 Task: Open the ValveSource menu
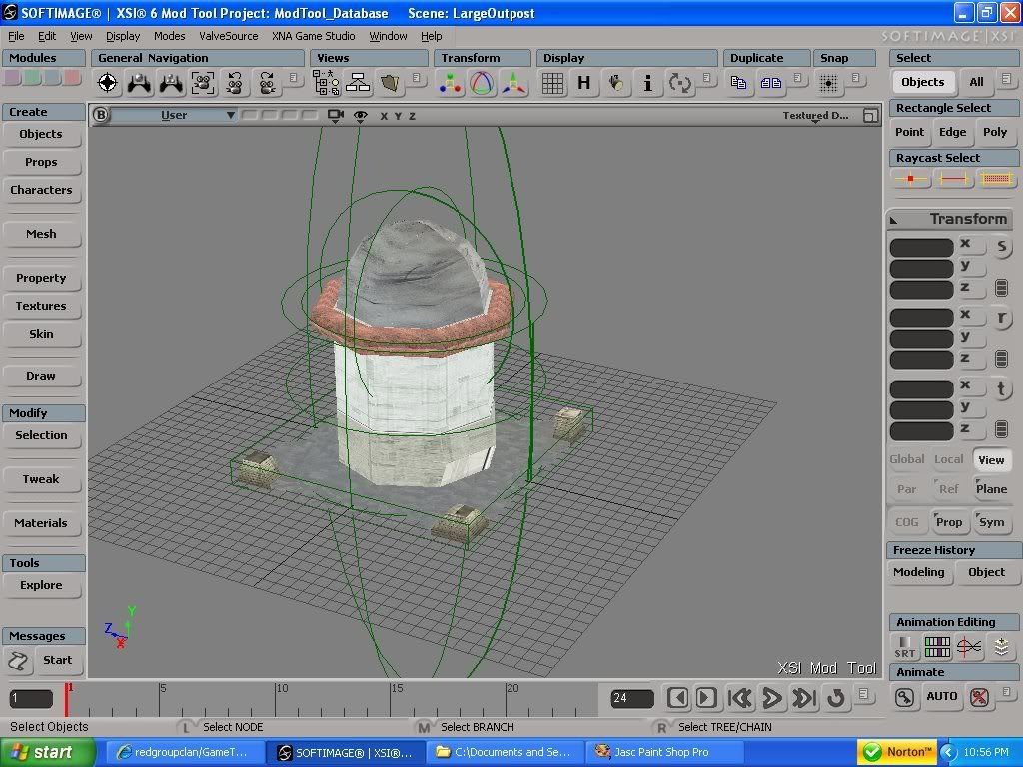[229, 36]
